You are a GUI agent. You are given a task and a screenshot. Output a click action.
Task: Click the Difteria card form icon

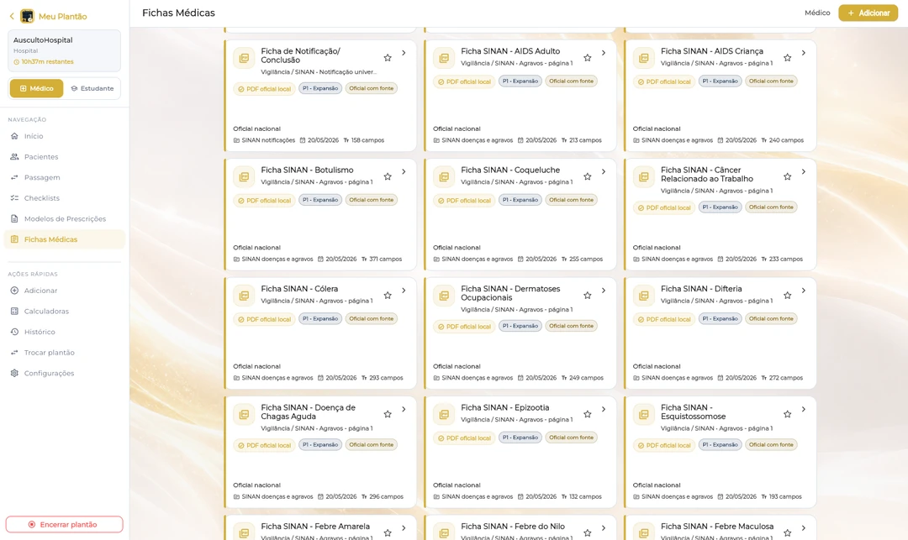(643, 296)
